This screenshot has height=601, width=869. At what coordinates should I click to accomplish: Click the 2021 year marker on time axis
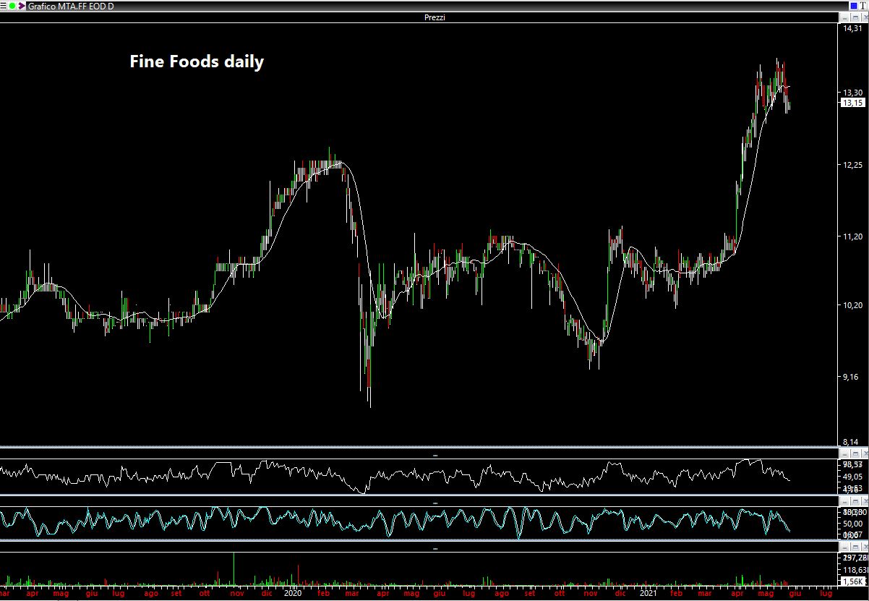tap(647, 593)
